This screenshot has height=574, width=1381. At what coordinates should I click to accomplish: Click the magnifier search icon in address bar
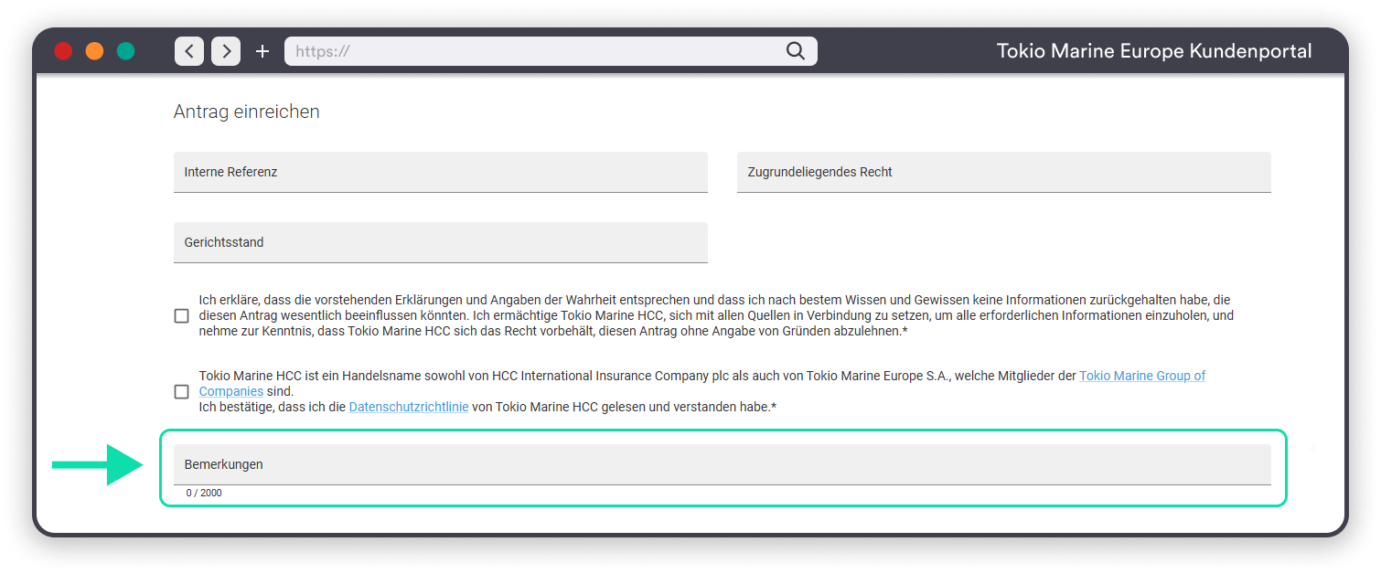(x=796, y=51)
